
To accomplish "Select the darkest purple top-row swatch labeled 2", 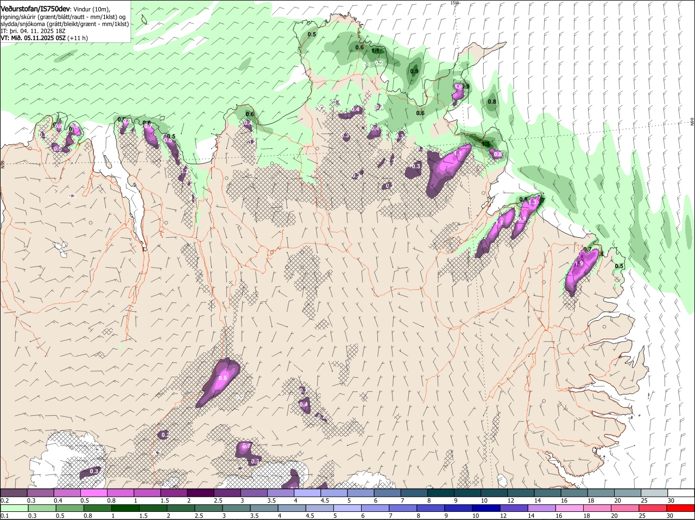I will (x=200, y=492).
